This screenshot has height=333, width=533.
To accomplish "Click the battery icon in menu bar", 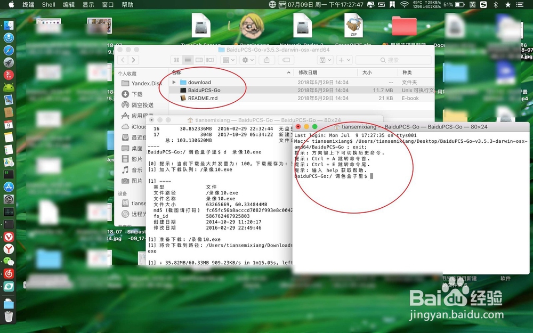I will pos(460,4).
